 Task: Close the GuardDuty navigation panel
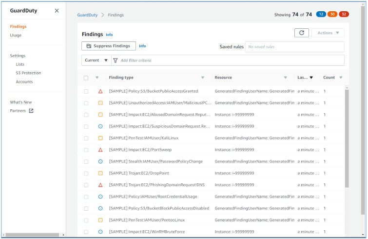[57, 11]
